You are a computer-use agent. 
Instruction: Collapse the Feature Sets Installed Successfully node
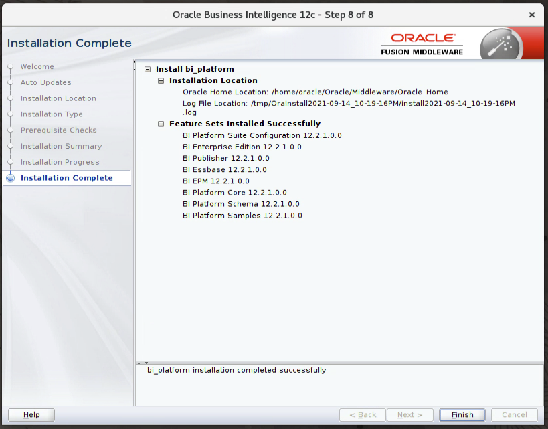(x=161, y=124)
